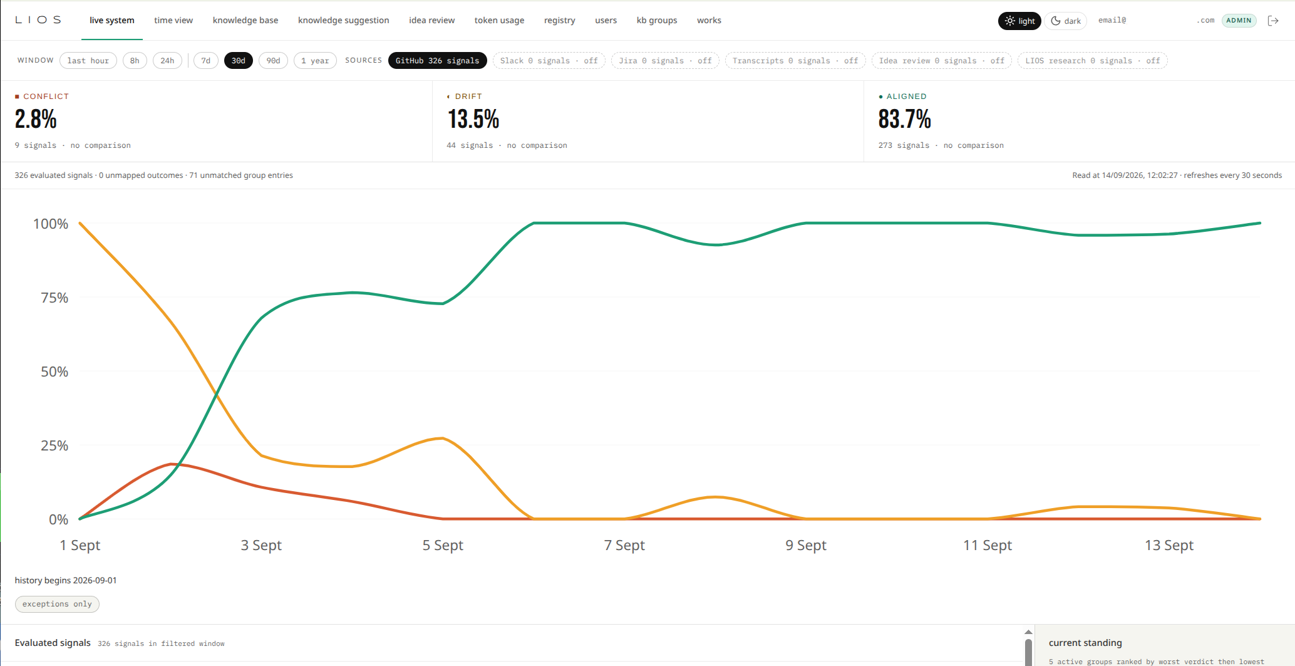Select the last hour window

point(88,61)
